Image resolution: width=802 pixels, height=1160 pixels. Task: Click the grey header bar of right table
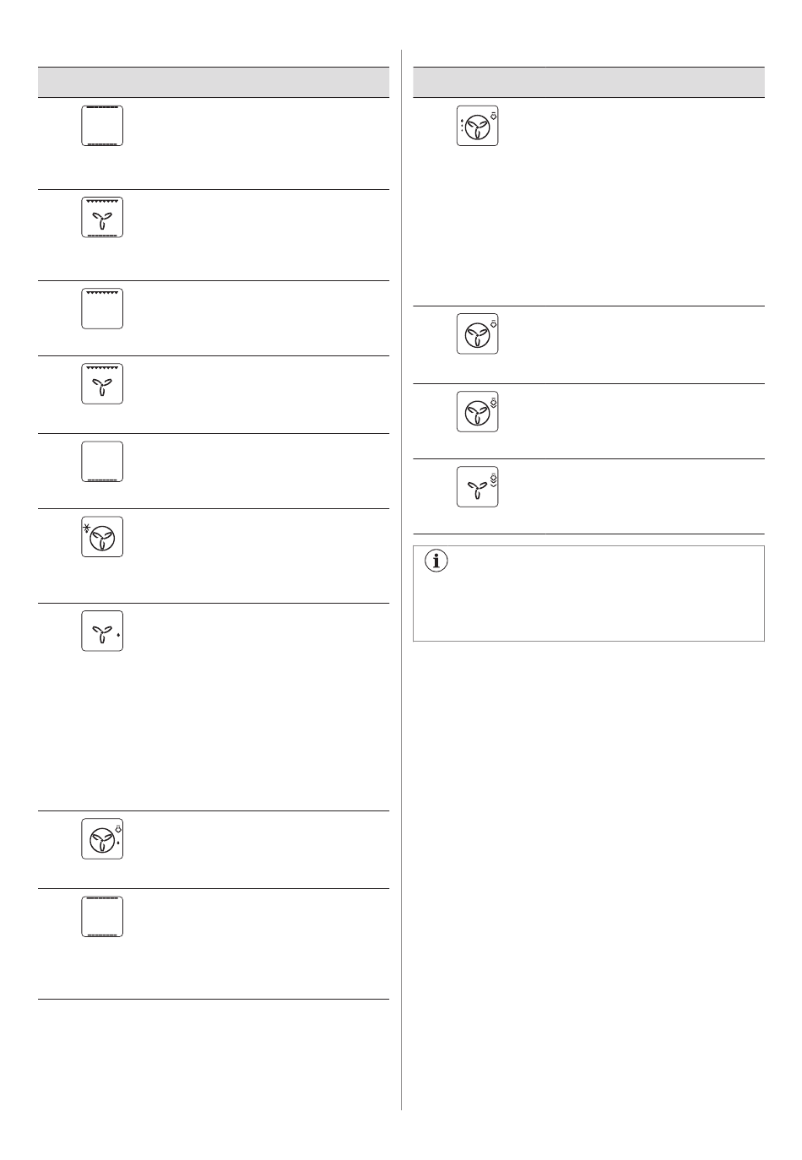pos(588,82)
